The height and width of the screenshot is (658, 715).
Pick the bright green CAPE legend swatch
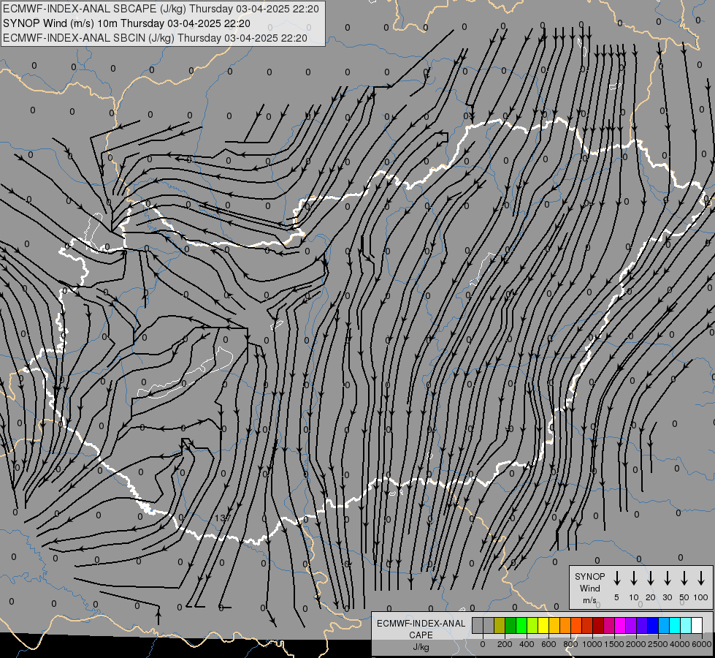click(x=521, y=625)
